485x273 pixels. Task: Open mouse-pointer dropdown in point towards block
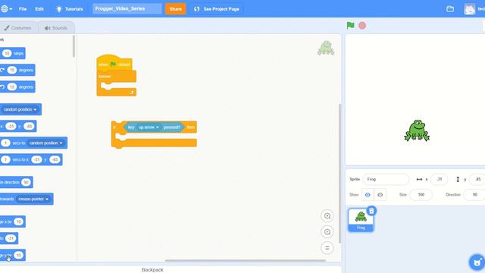pyautogui.click(x=33, y=199)
